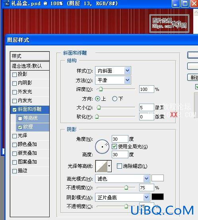Select the 斜面和浮雕 list entry label

(x=29, y=109)
